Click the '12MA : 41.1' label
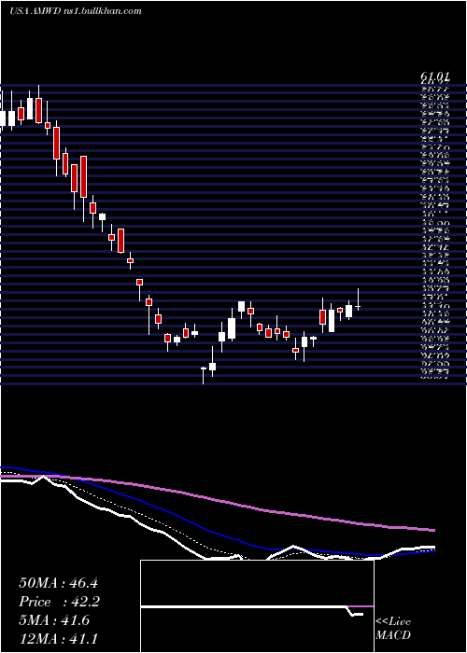This screenshot has width=467, height=653. tap(58, 639)
